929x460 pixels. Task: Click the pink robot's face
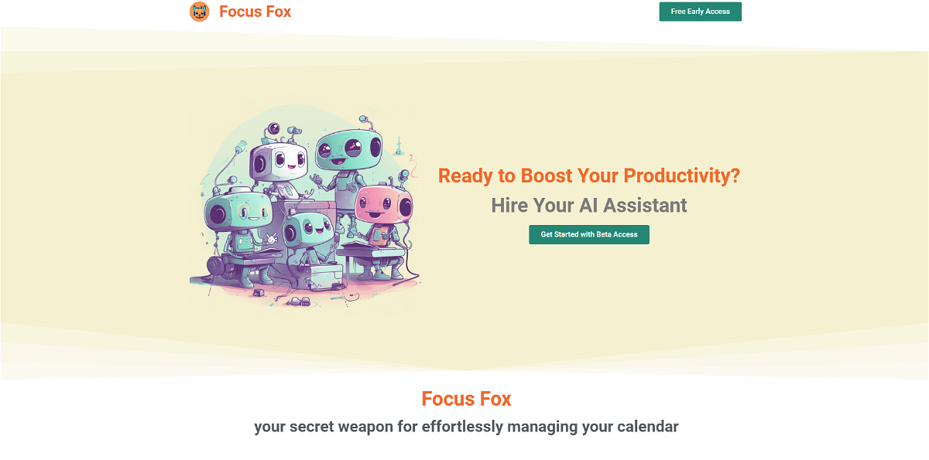(x=382, y=203)
